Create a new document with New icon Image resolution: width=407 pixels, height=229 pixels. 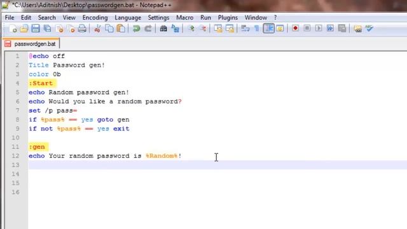(x=13, y=29)
